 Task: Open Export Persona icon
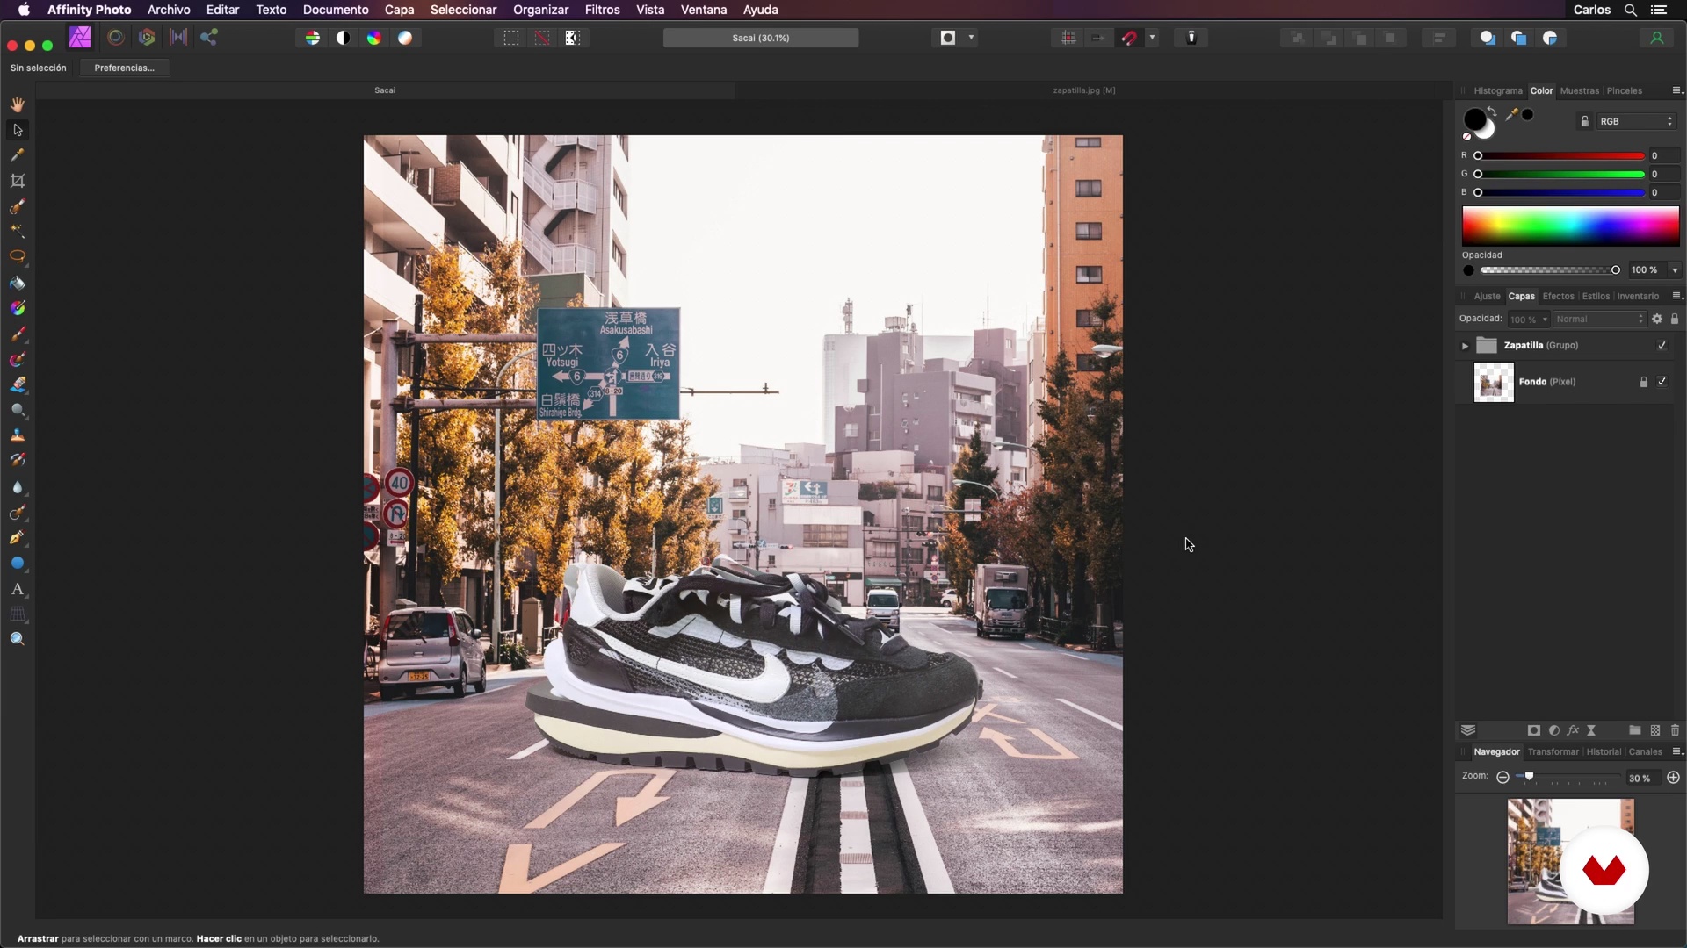tap(209, 38)
